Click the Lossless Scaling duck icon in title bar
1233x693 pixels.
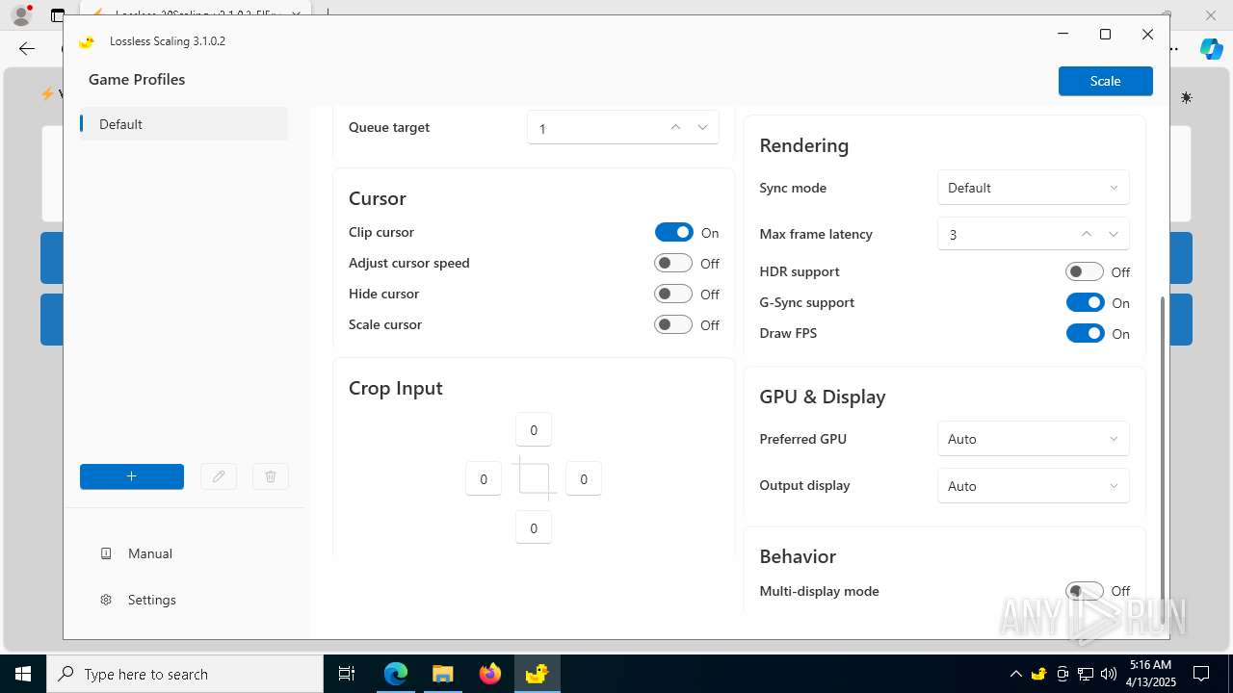pyautogui.click(x=87, y=41)
